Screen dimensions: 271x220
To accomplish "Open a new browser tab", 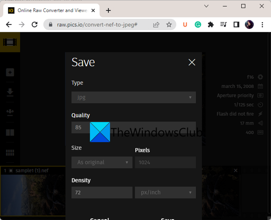I will [108, 10].
